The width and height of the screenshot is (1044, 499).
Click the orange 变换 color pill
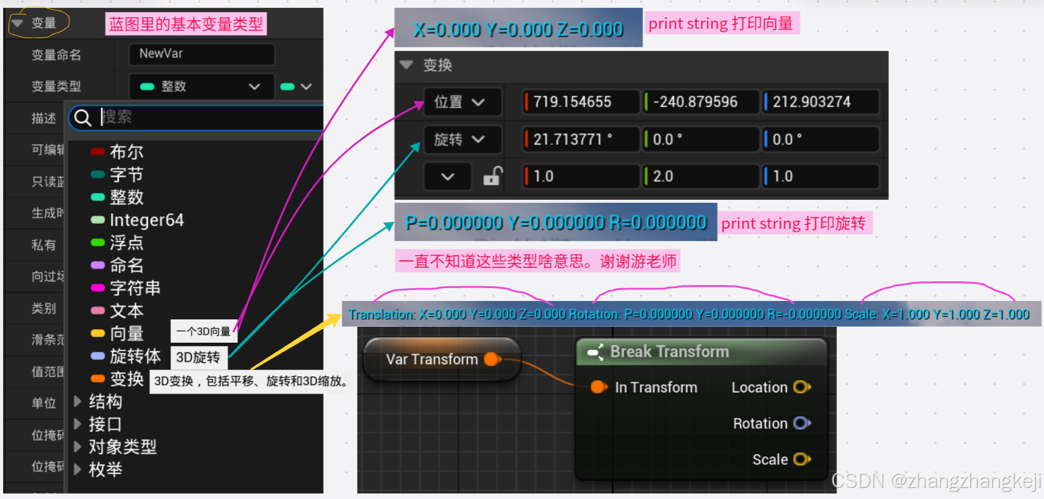pyautogui.click(x=98, y=379)
